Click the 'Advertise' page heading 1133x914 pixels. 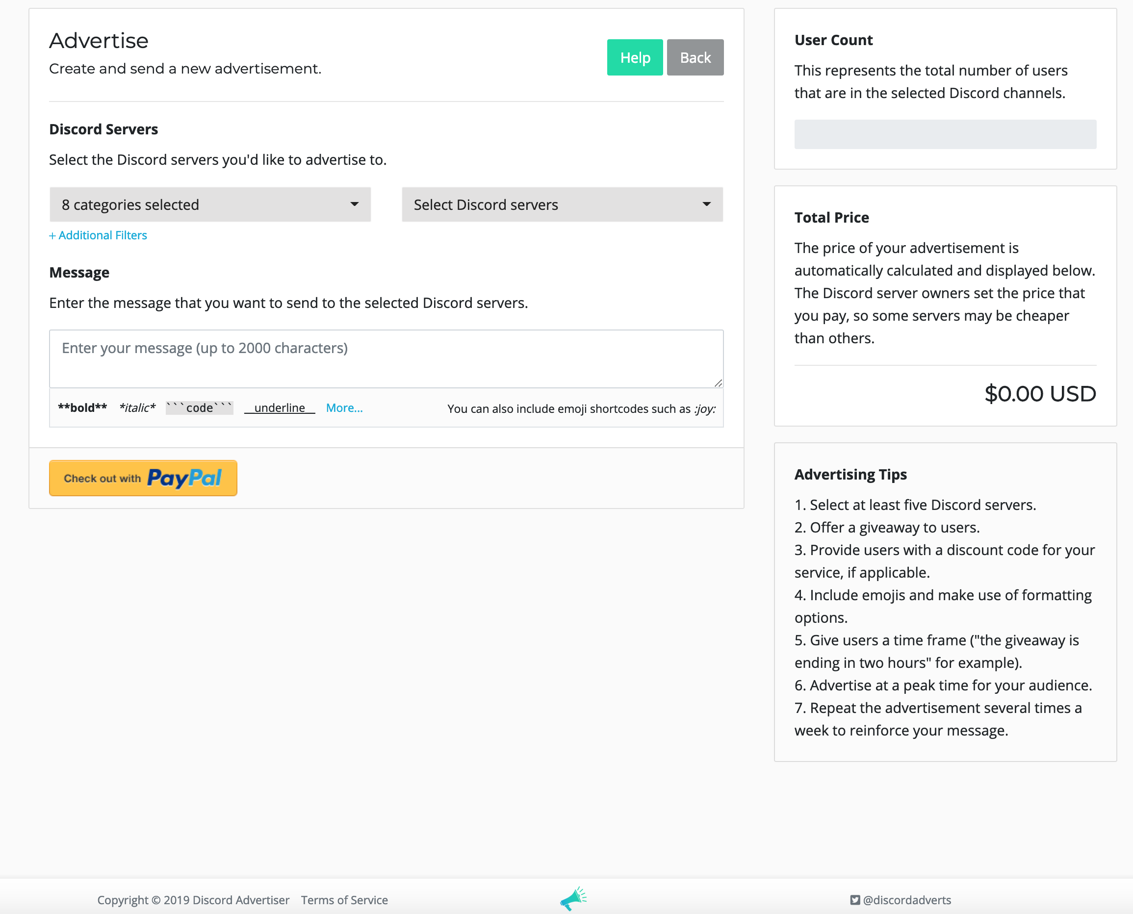(x=99, y=41)
